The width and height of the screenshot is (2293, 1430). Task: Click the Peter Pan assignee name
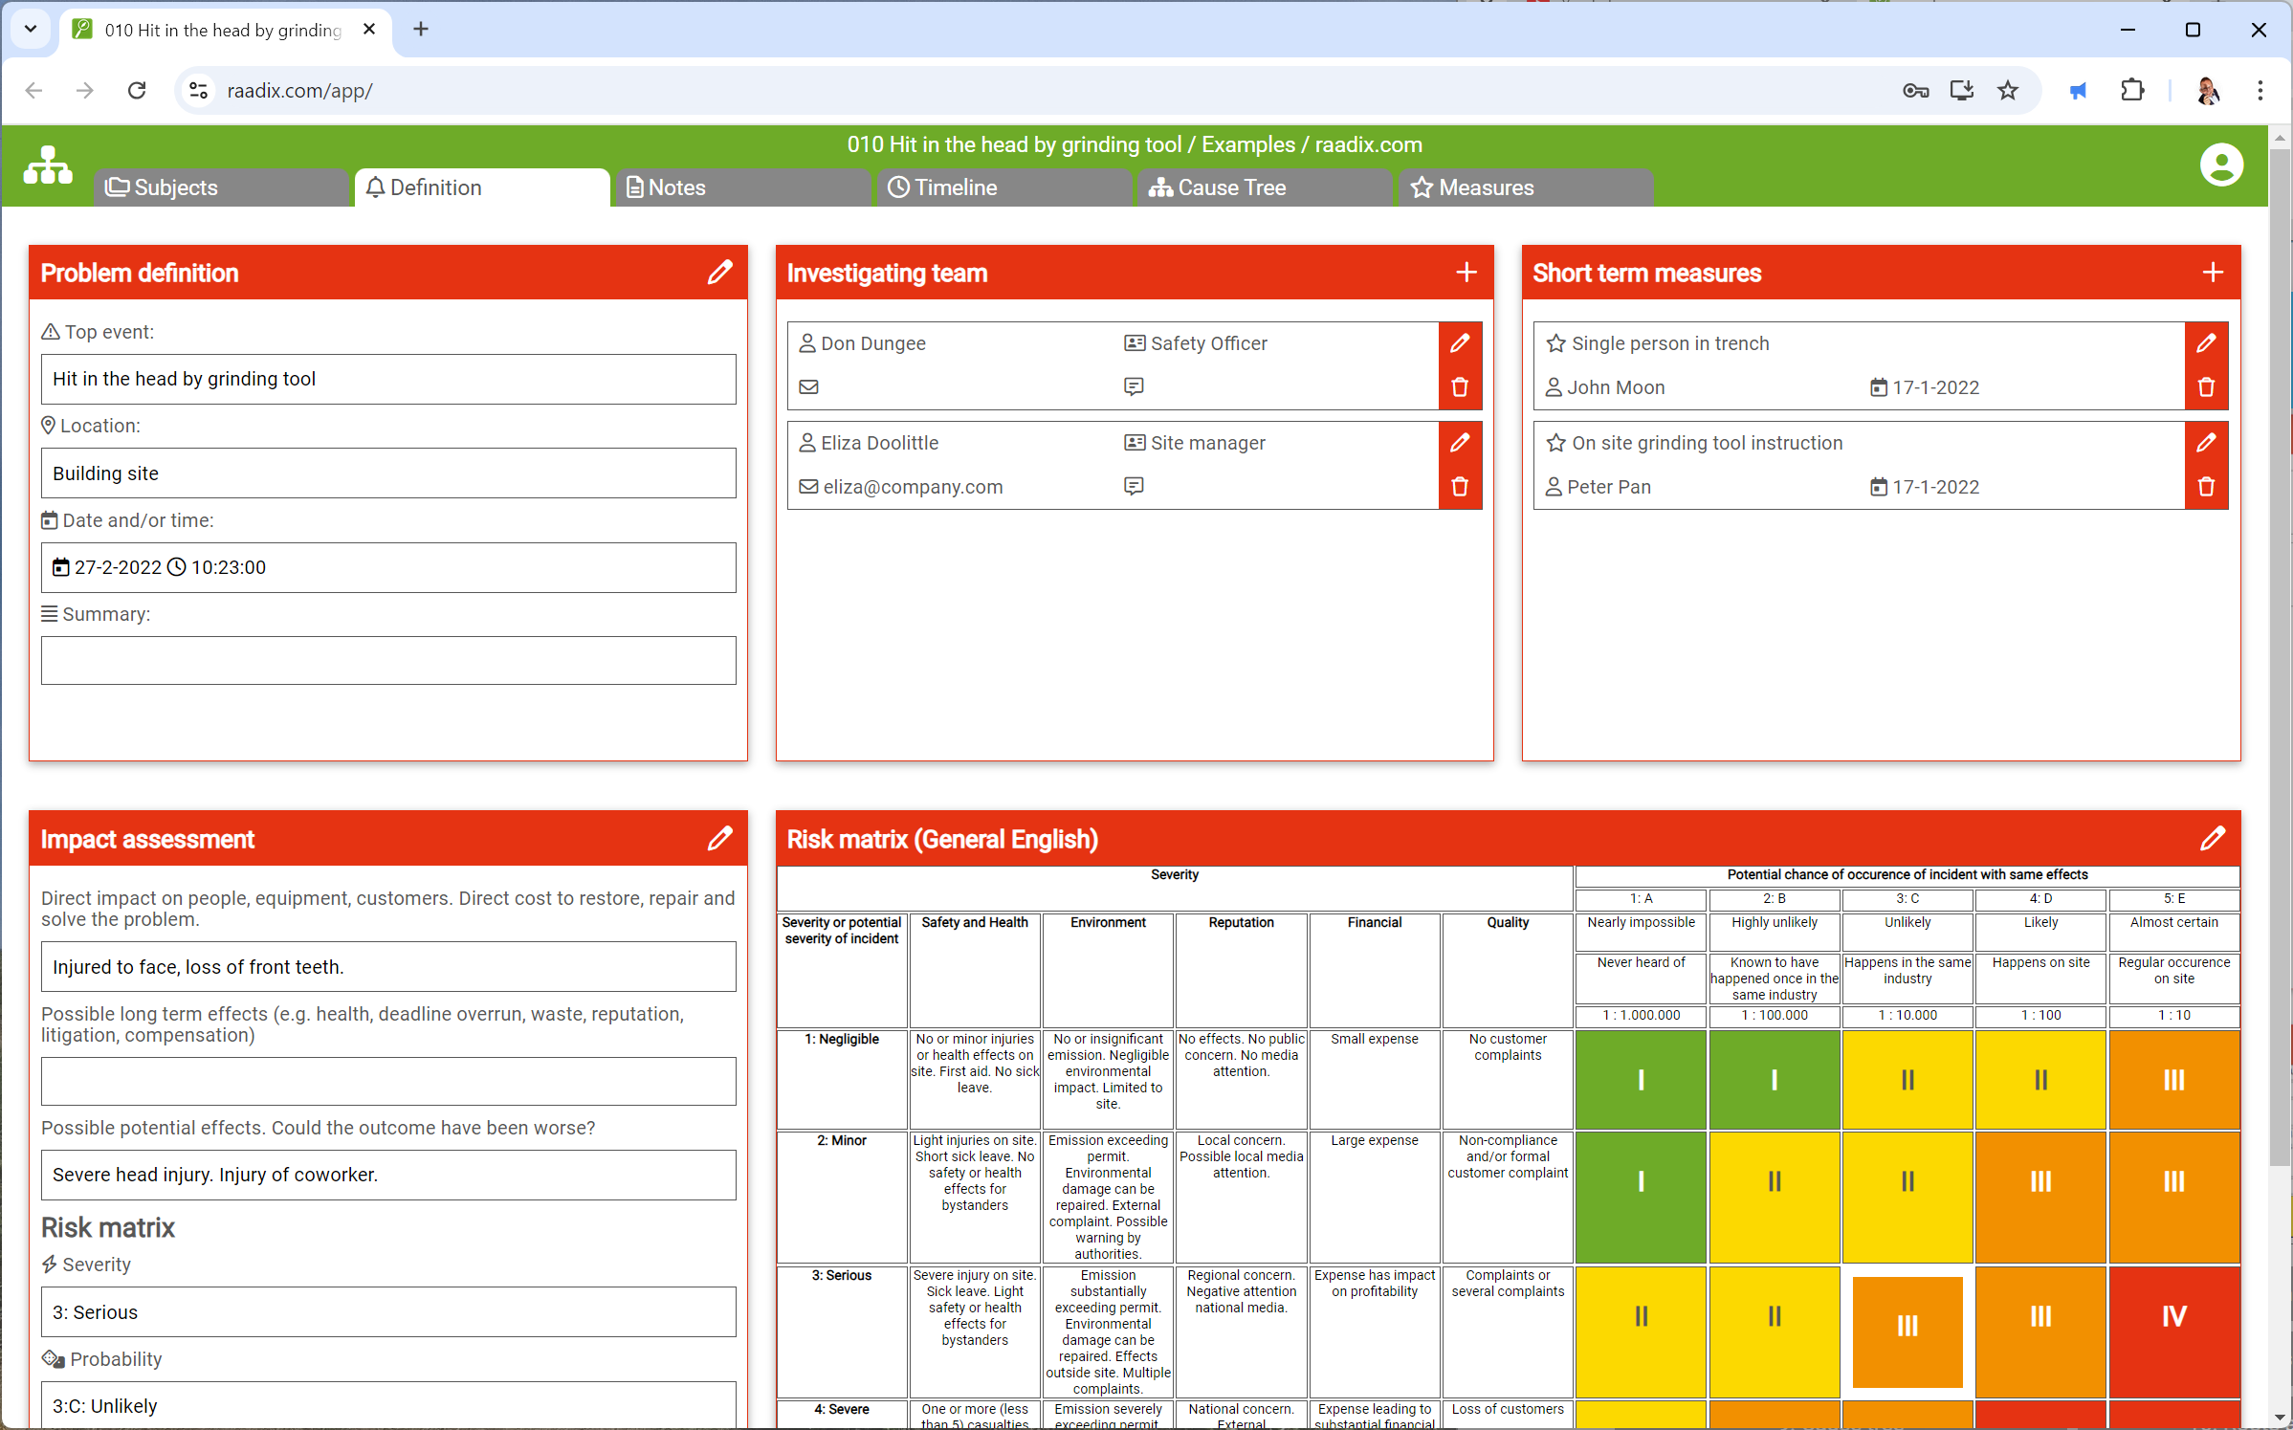coord(1609,487)
